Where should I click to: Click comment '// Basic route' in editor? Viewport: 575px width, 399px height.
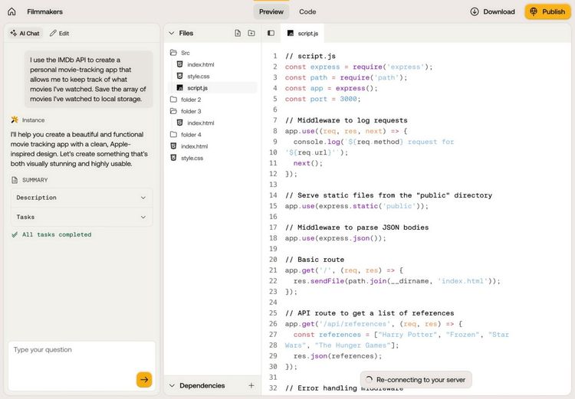314,260
